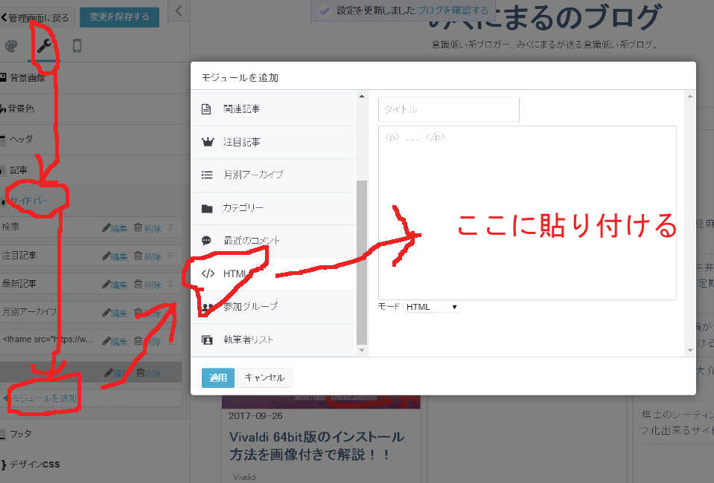Edit the 月別アーカイブ sidebar module
This screenshot has height=483, width=714.
[x=115, y=313]
